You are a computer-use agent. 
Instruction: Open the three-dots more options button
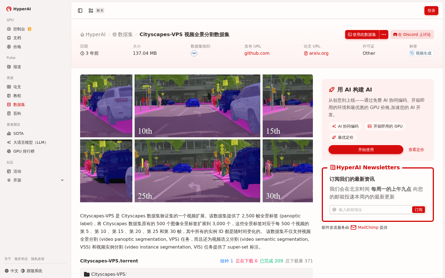click(x=384, y=34)
